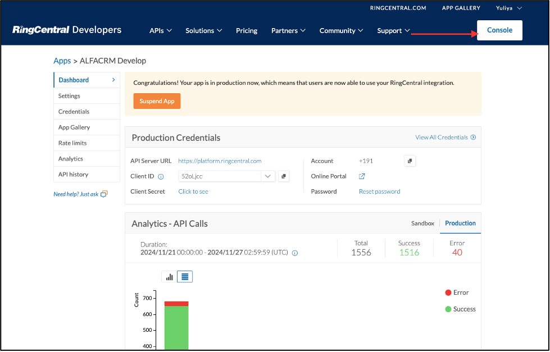Image resolution: width=550 pixels, height=352 pixels.
Task: Click the chat icon beside Need help
Action: 104,194
